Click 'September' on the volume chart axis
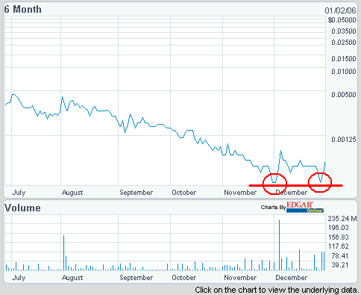Image resolution: width=361 pixels, height=295 pixels. tap(136, 278)
